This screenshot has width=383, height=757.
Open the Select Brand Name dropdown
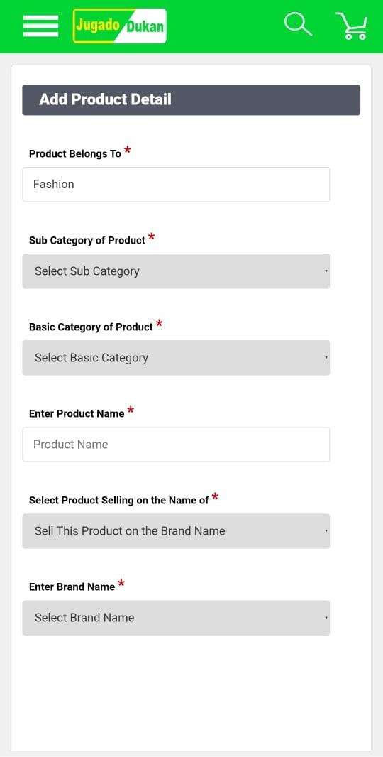(176, 618)
